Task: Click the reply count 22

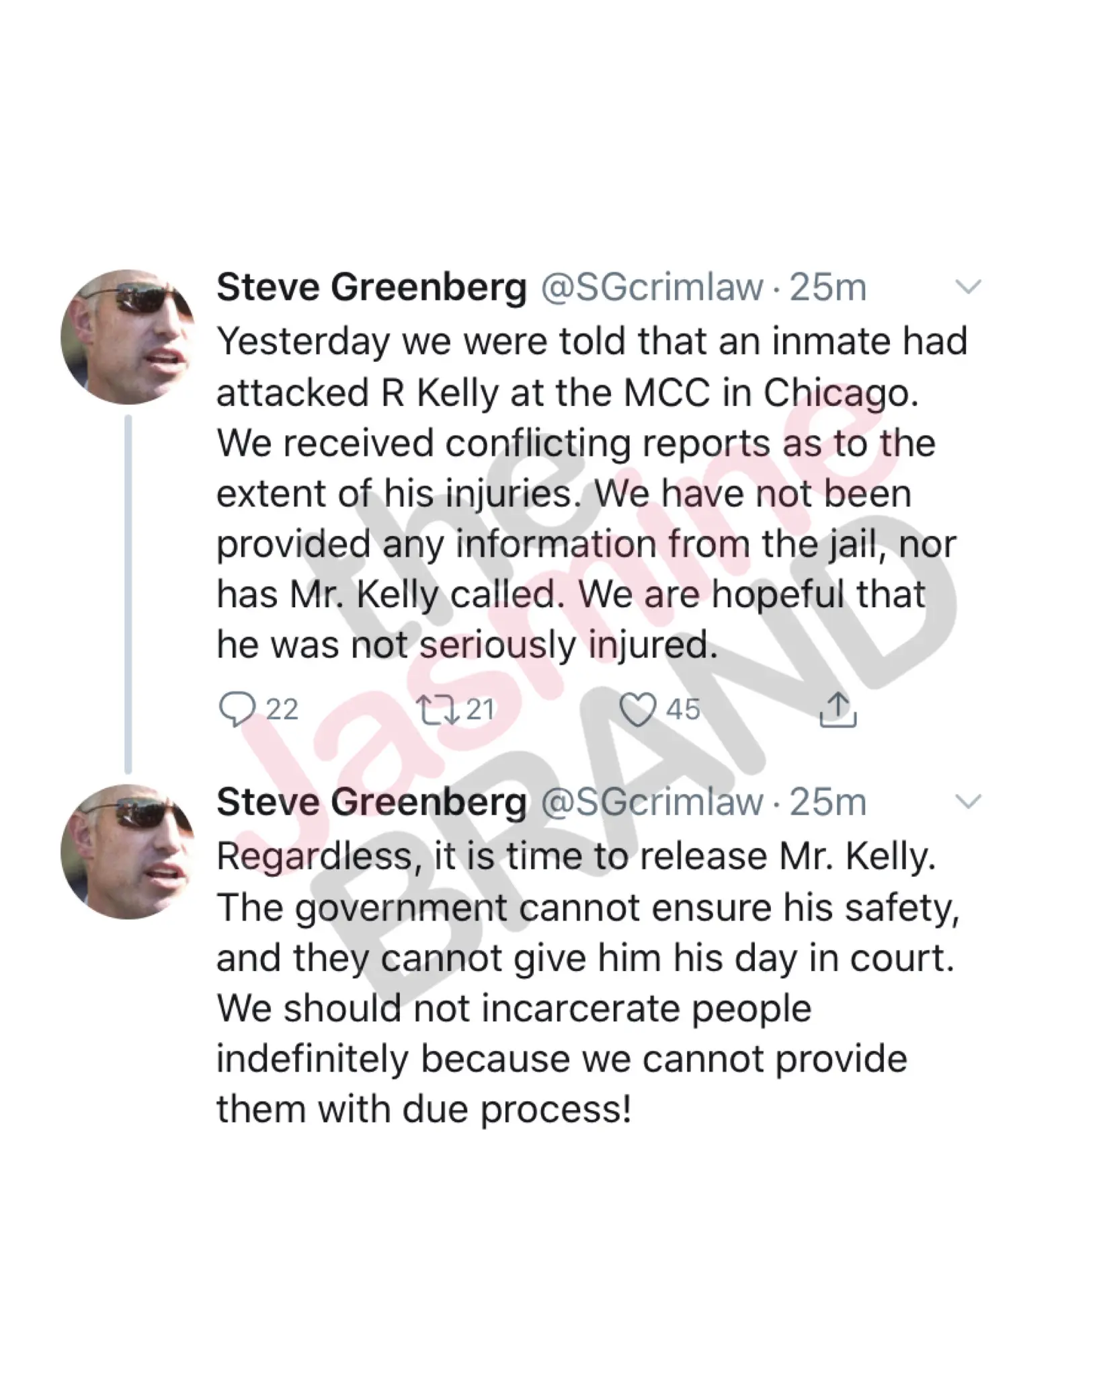Action: coord(282,710)
